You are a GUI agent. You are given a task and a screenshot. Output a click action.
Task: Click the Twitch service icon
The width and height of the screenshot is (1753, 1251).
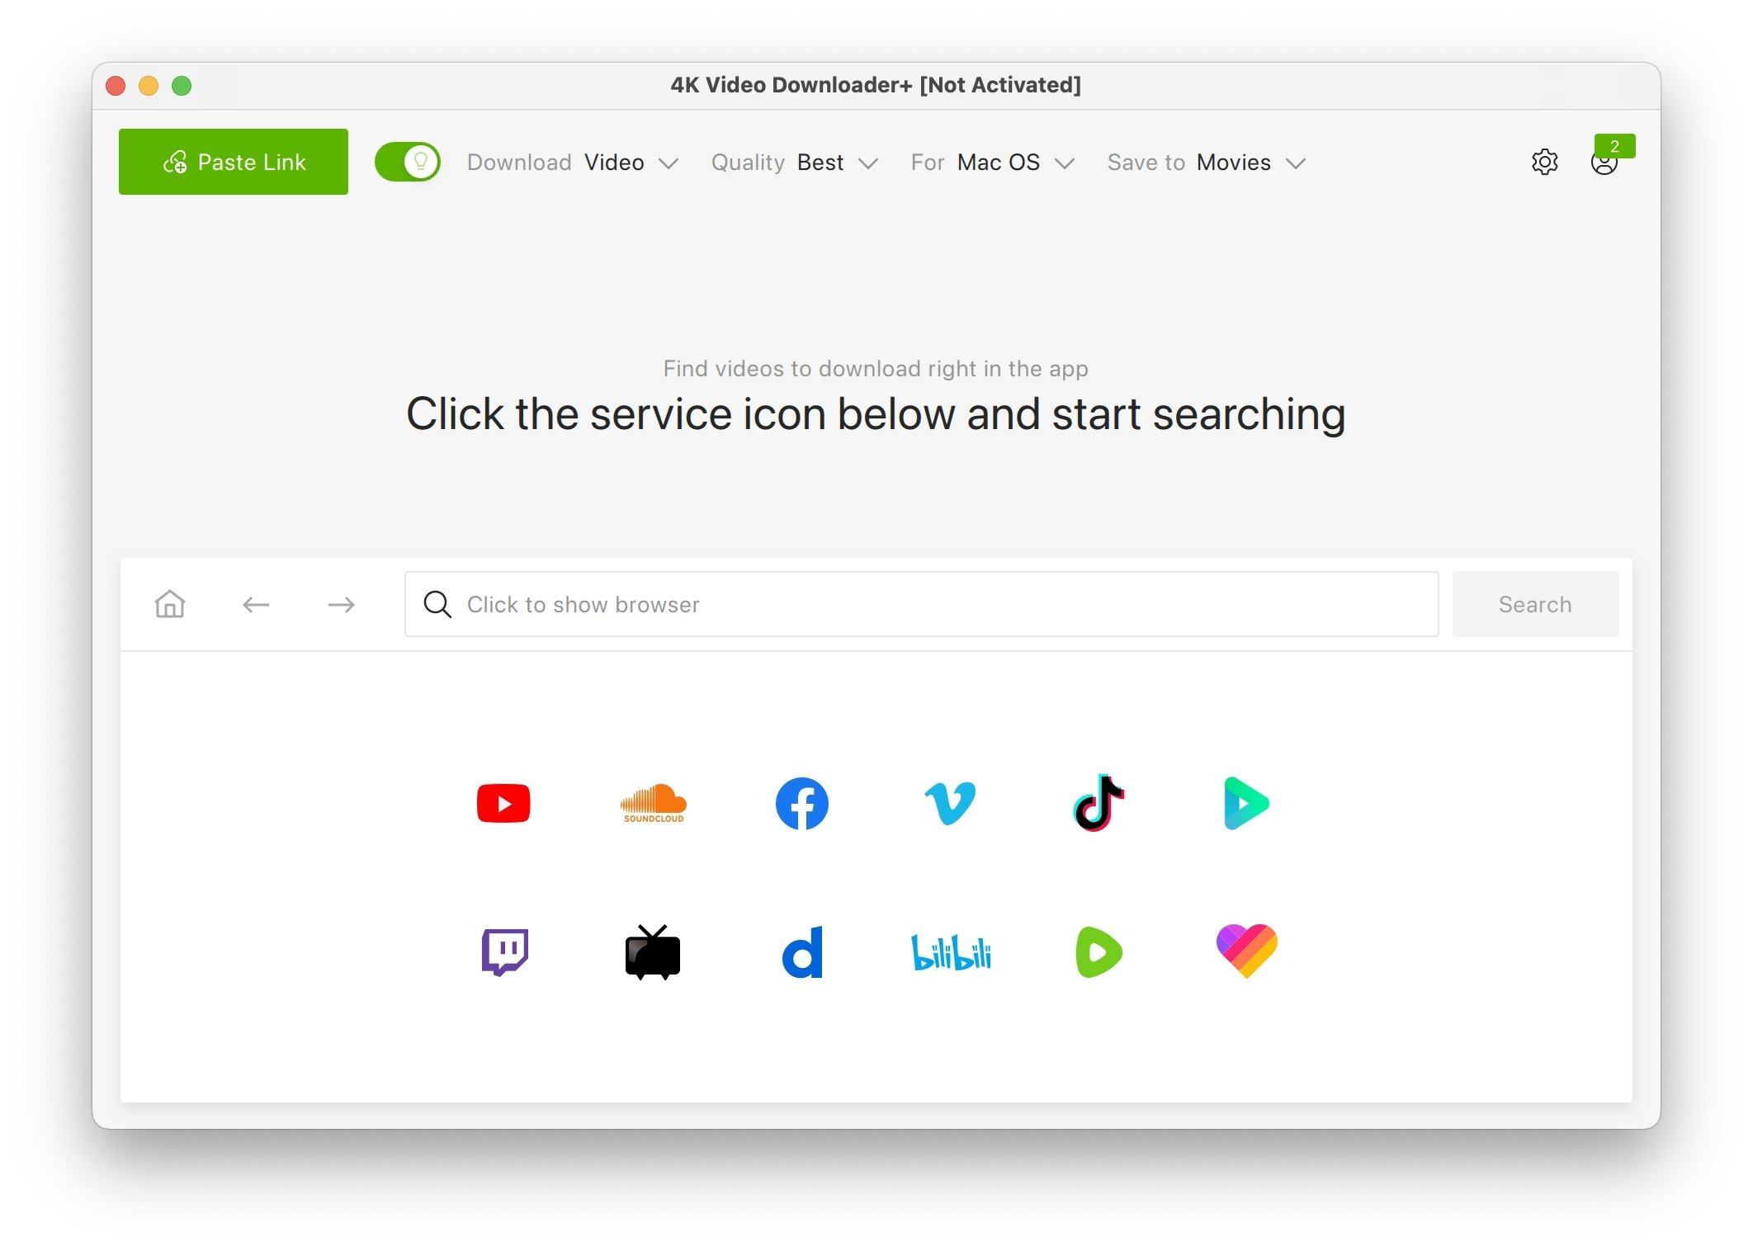[x=506, y=951]
